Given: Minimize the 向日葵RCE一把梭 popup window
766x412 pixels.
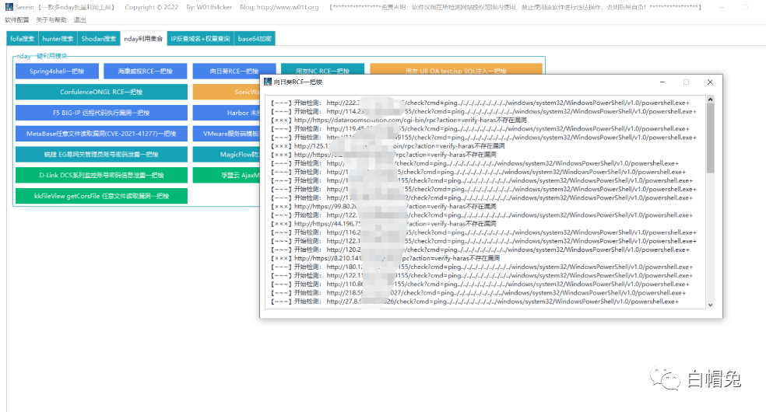Looking at the screenshot, I should [x=662, y=82].
